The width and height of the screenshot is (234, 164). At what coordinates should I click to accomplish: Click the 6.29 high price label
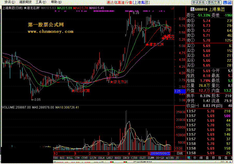[x=136, y=13]
